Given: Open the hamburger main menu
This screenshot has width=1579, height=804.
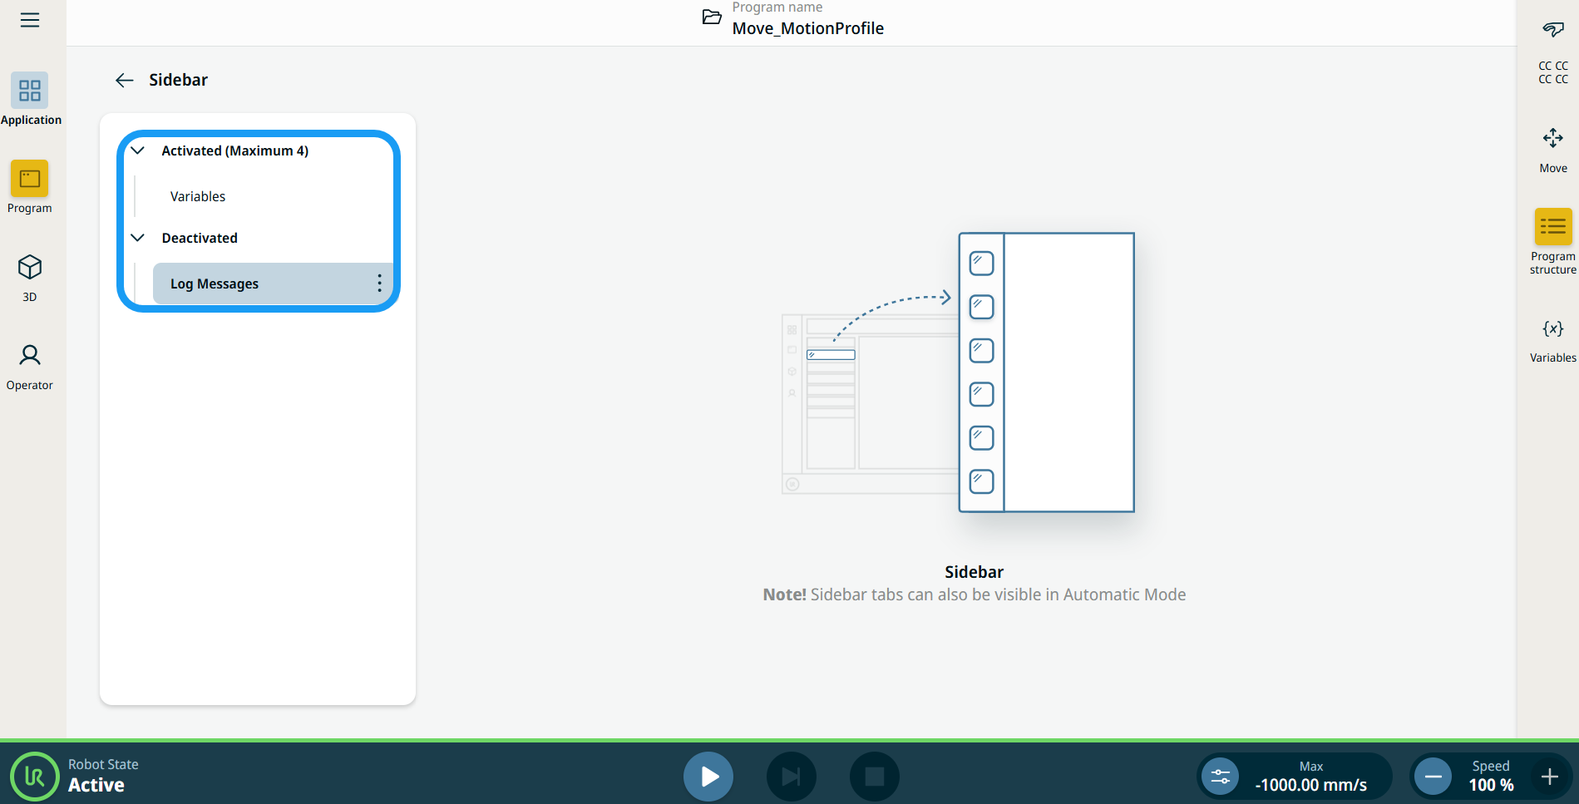Looking at the screenshot, I should coord(30,20).
